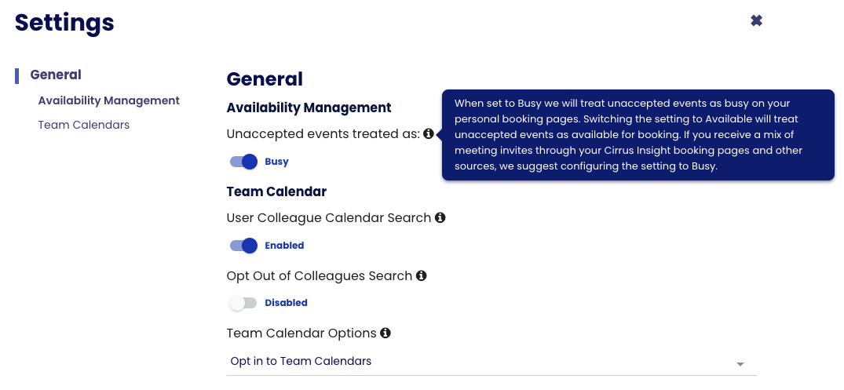This screenshot has width=844, height=390.
Task: Click info icon next to User Colleague Calendar Search
Action: (x=440, y=218)
